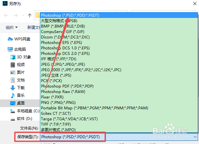Open the 3D 对象 folder
Screen dimensions: 199x144
(x=20, y=57)
